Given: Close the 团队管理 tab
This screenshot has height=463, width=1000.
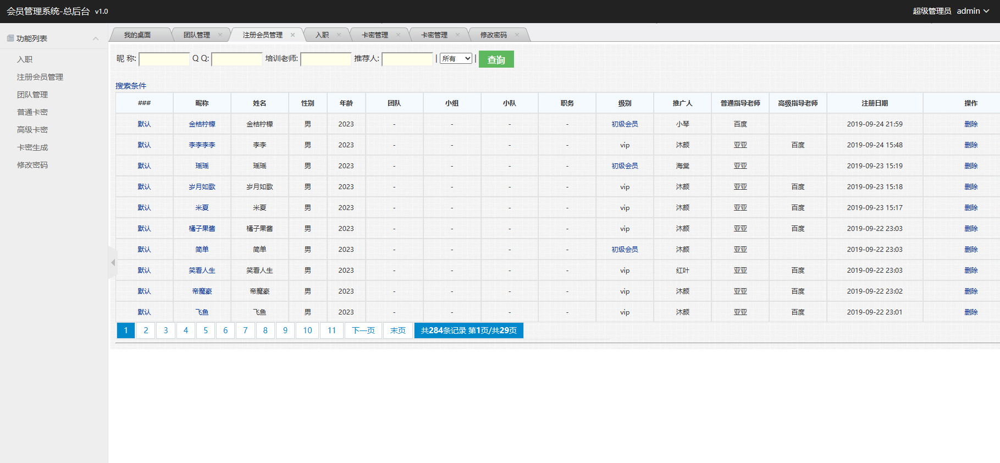Looking at the screenshot, I should 220,35.
